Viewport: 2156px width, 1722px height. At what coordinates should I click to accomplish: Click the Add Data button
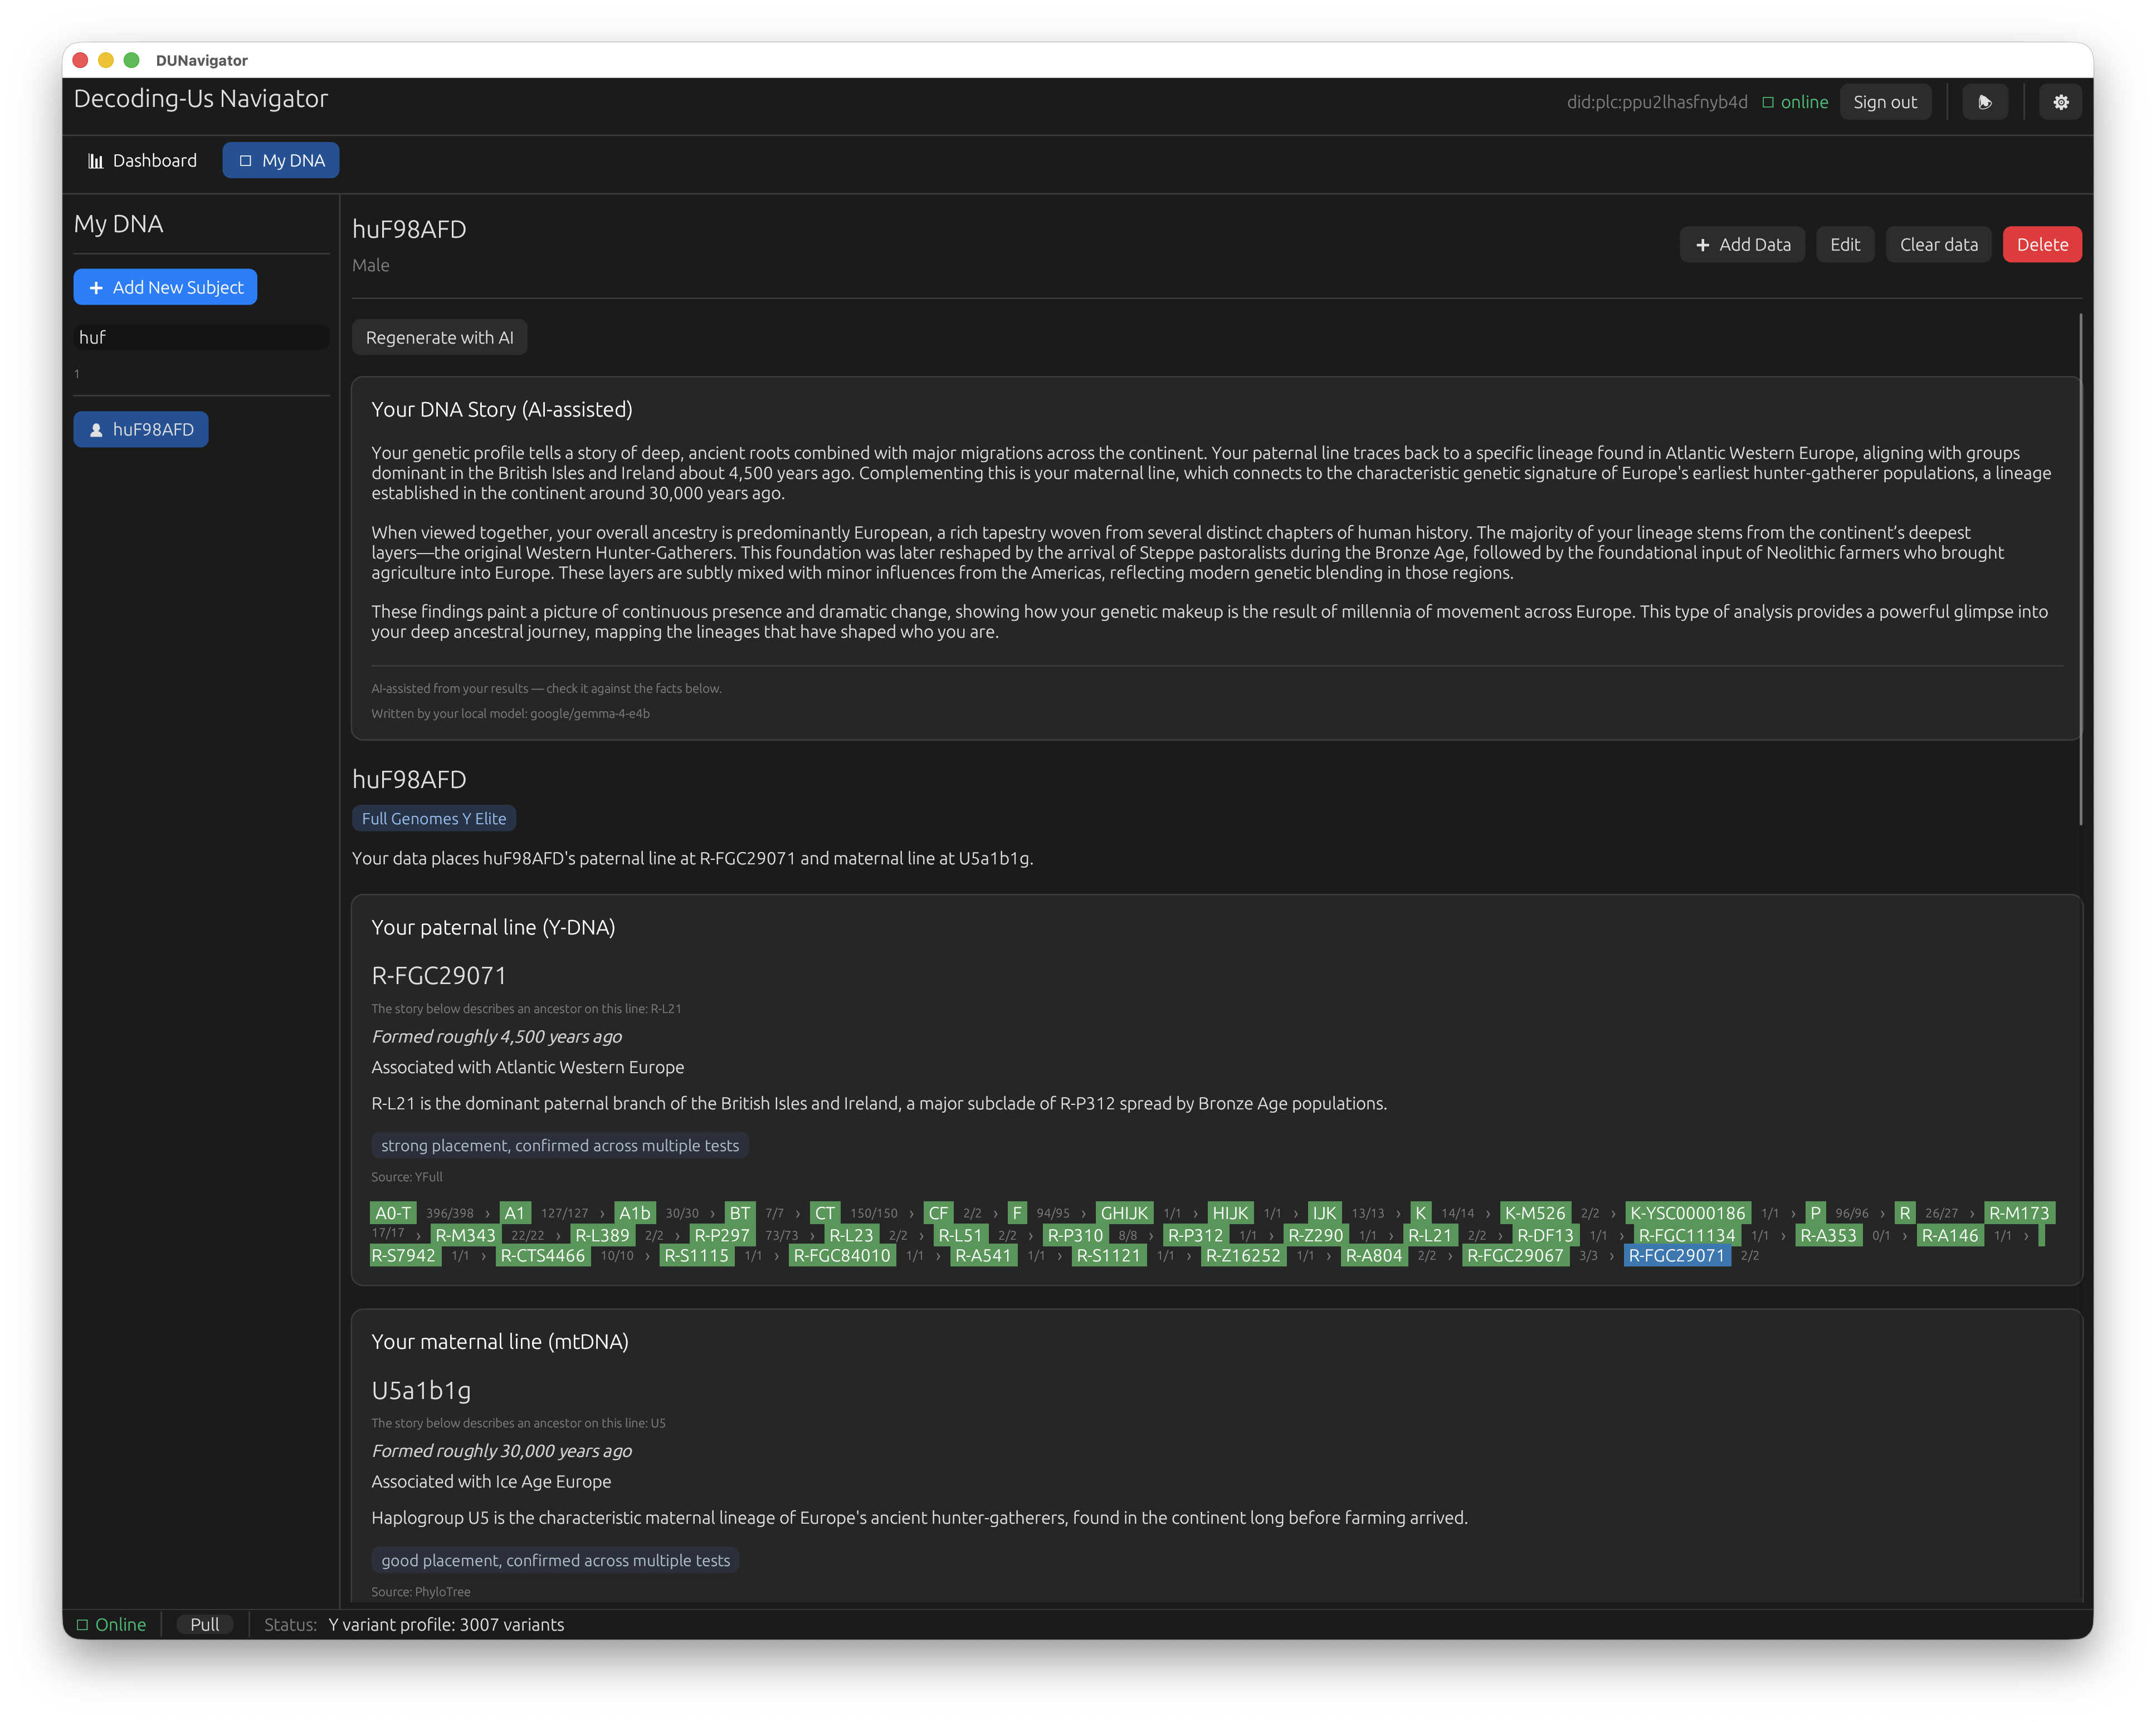(x=1742, y=245)
